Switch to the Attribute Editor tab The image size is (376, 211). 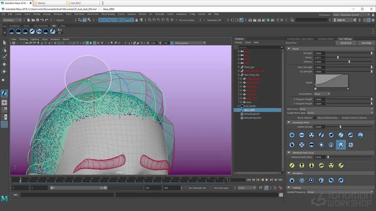(x=326, y=38)
